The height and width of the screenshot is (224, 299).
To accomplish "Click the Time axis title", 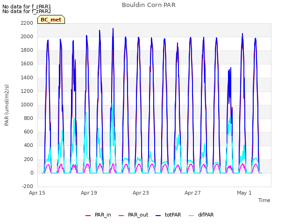I will click(264, 200).
